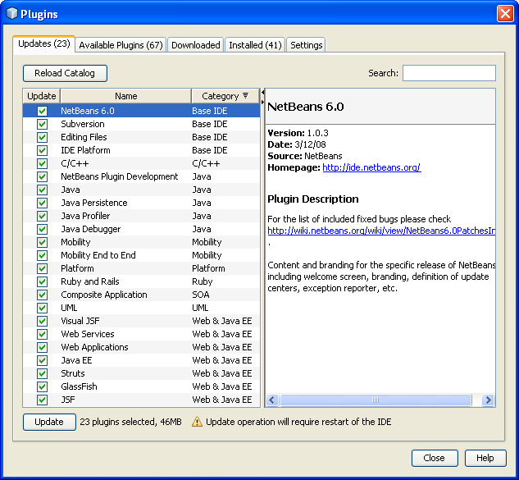Click the Plugins window title icon

pos(11,14)
